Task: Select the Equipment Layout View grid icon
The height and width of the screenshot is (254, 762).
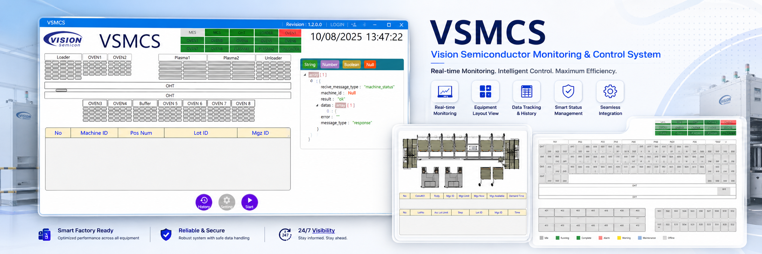Action: pyautogui.click(x=485, y=92)
